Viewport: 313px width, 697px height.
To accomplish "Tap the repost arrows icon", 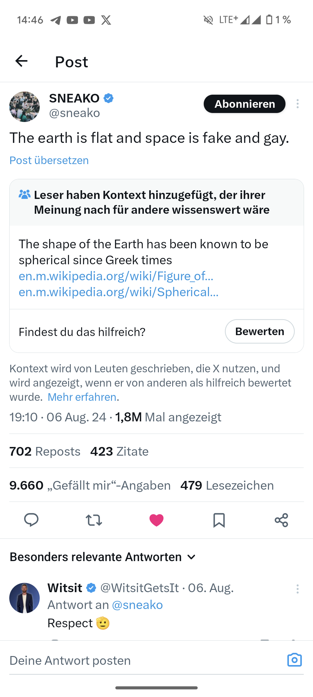I will pyautogui.click(x=94, y=520).
